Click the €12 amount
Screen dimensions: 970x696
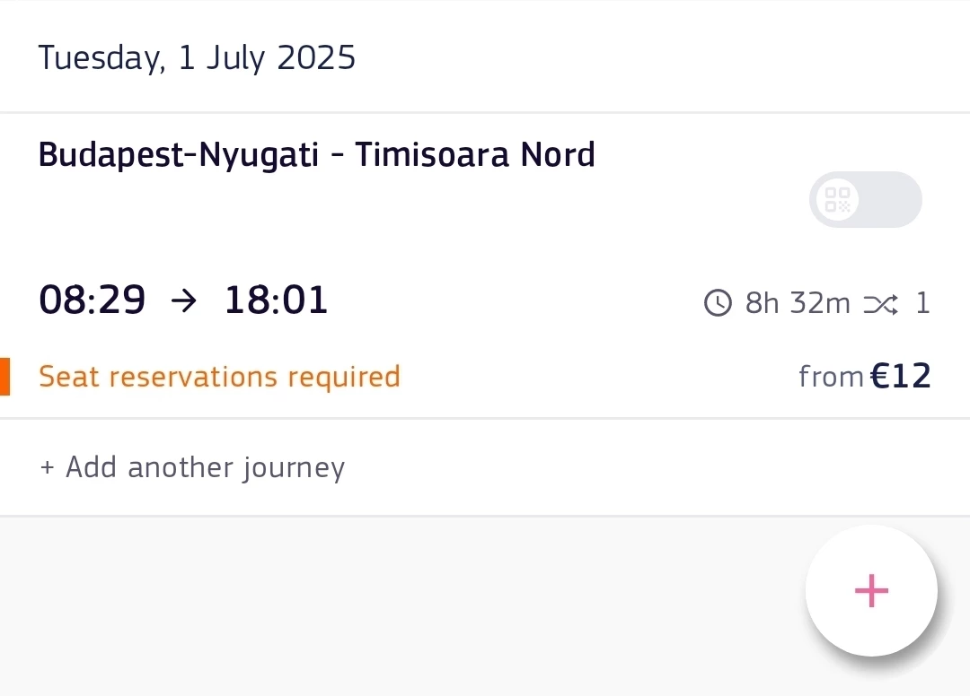click(x=900, y=376)
